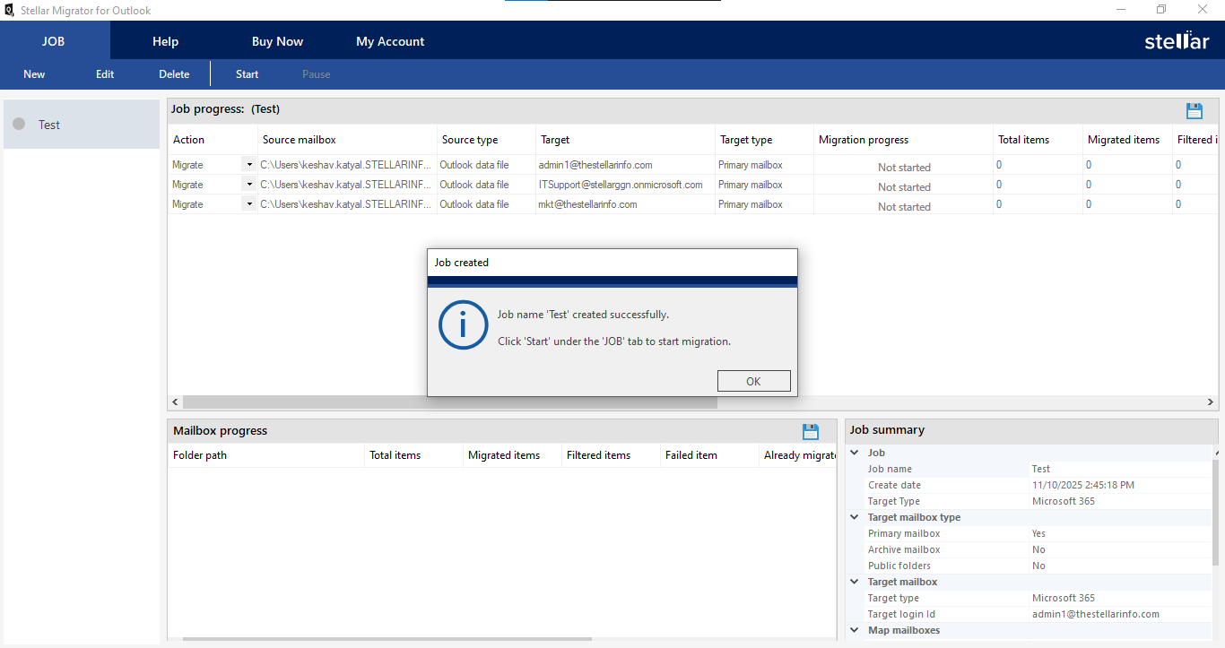Click the status circle next to Test job
This screenshot has width=1225, height=648.
[x=19, y=124]
